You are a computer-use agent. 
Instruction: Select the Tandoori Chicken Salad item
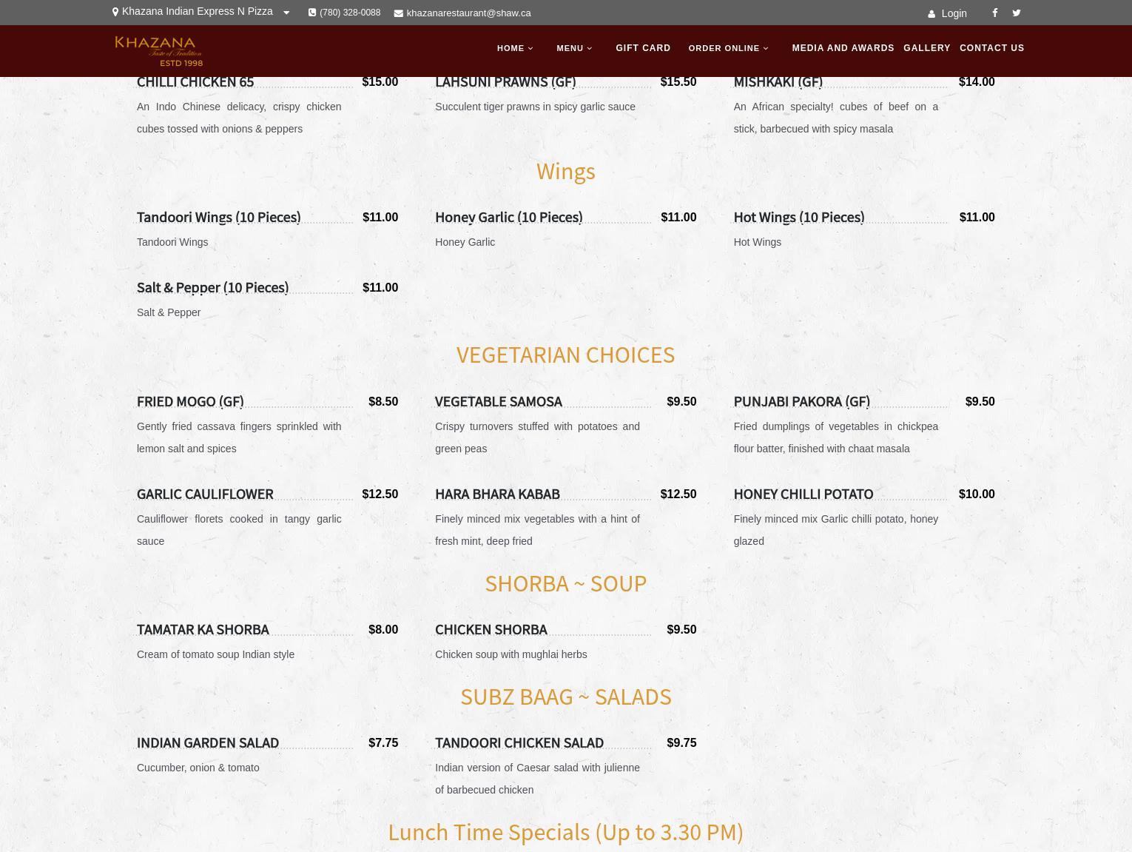[519, 742]
